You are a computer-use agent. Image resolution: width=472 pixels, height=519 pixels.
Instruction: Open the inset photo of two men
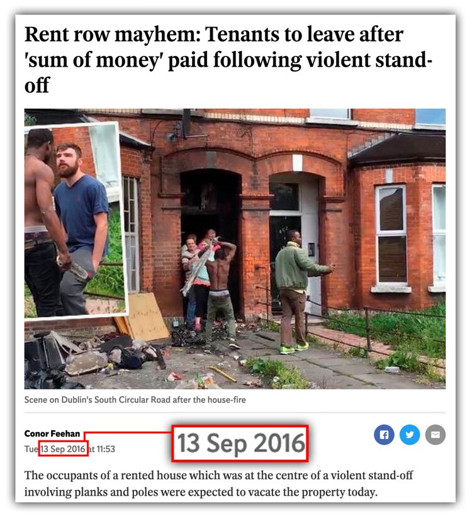74,221
